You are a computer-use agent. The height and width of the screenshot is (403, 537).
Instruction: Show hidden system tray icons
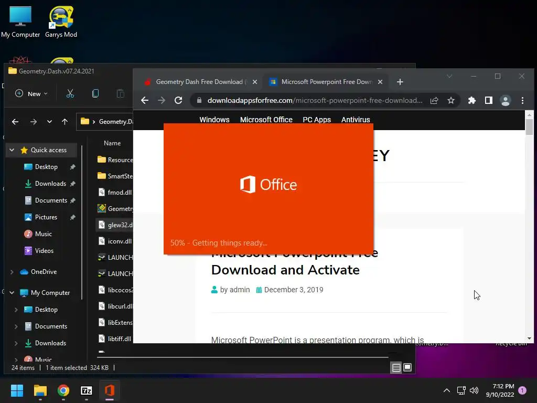coord(447,390)
